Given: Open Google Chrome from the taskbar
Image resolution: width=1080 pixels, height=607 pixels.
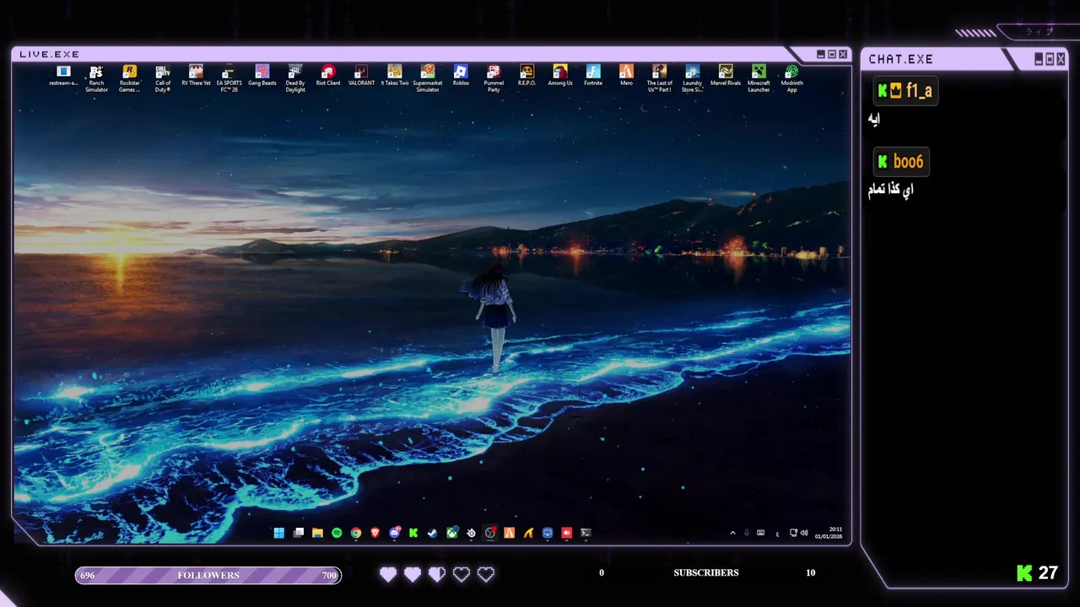Looking at the screenshot, I should pos(356,533).
